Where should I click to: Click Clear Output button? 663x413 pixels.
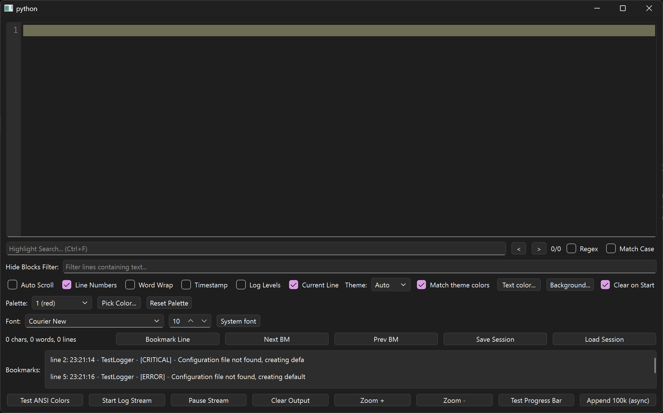pyautogui.click(x=290, y=400)
